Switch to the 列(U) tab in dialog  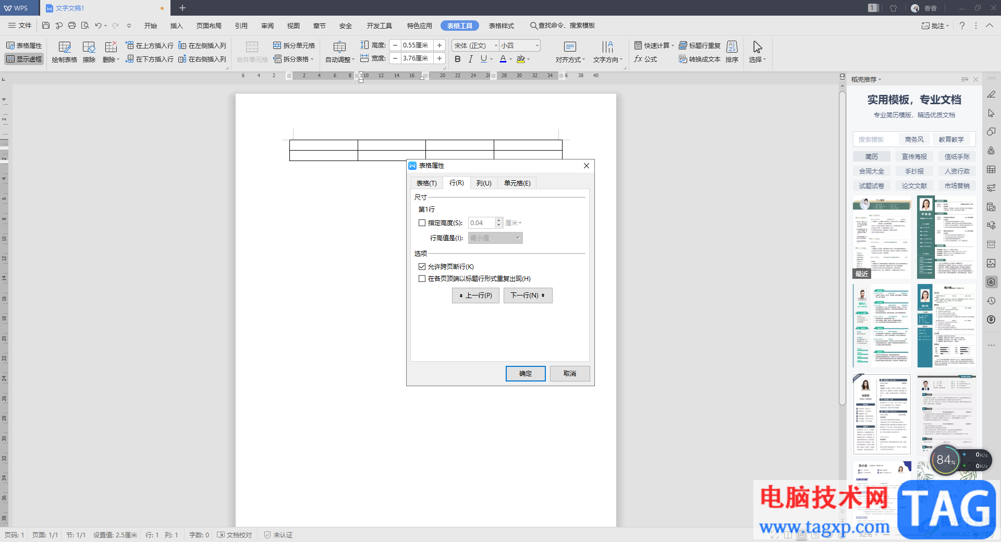point(484,183)
